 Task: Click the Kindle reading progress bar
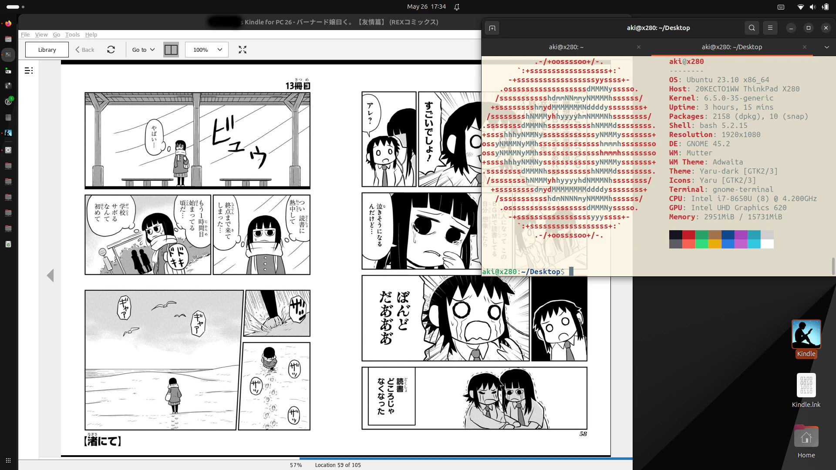point(325,458)
